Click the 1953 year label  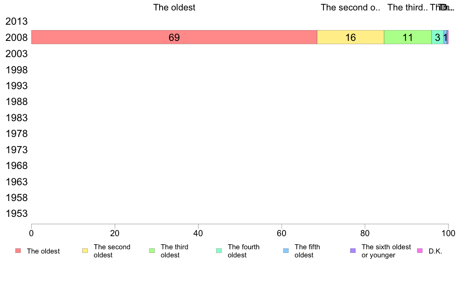click(x=16, y=213)
